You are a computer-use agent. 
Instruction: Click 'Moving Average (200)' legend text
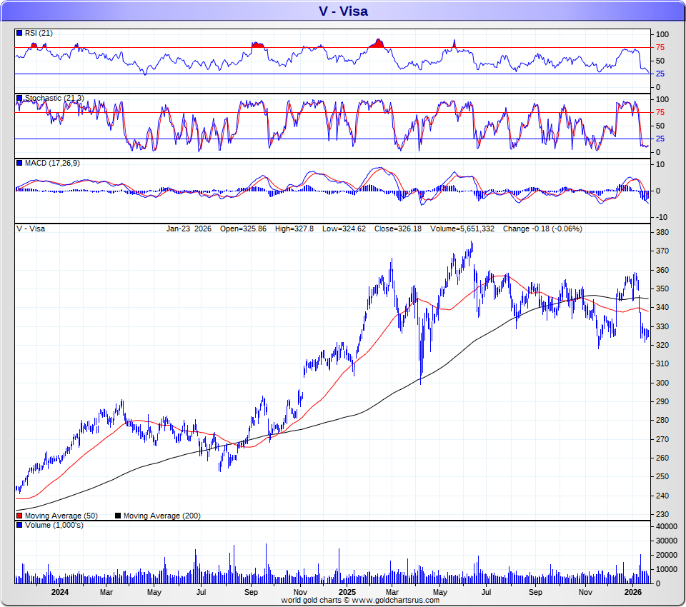[x=162, y=516]
